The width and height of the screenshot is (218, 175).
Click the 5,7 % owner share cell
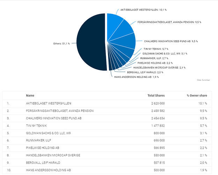coord(204,126)
